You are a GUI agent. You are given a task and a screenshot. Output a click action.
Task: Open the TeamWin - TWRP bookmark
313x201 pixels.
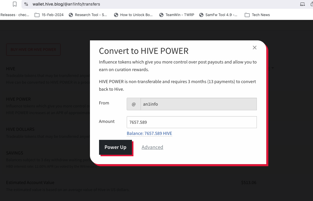coord(177,15)
